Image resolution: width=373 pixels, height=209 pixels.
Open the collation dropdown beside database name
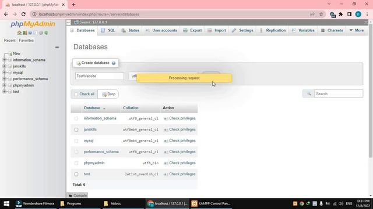[164, 76]
